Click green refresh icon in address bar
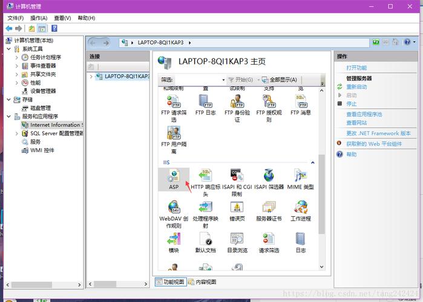This screenshot has height=302, width=423. 376,42
